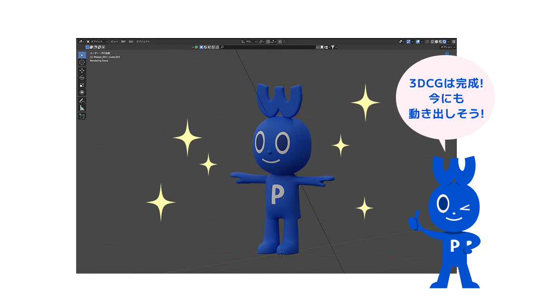Select the Transform tool
This screenshot has height=304, width=533.
coord(82,92)
